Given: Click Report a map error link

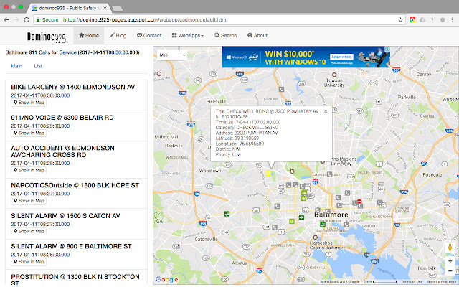Looking at the screenshot, I should (x=442, y=282).
